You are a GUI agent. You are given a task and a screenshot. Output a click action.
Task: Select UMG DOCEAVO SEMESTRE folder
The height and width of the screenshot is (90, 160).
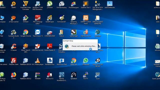click(x=98, y=18)
